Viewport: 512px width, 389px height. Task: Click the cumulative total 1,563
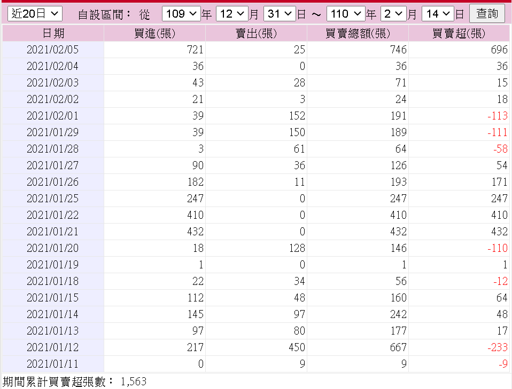point(134,382)
